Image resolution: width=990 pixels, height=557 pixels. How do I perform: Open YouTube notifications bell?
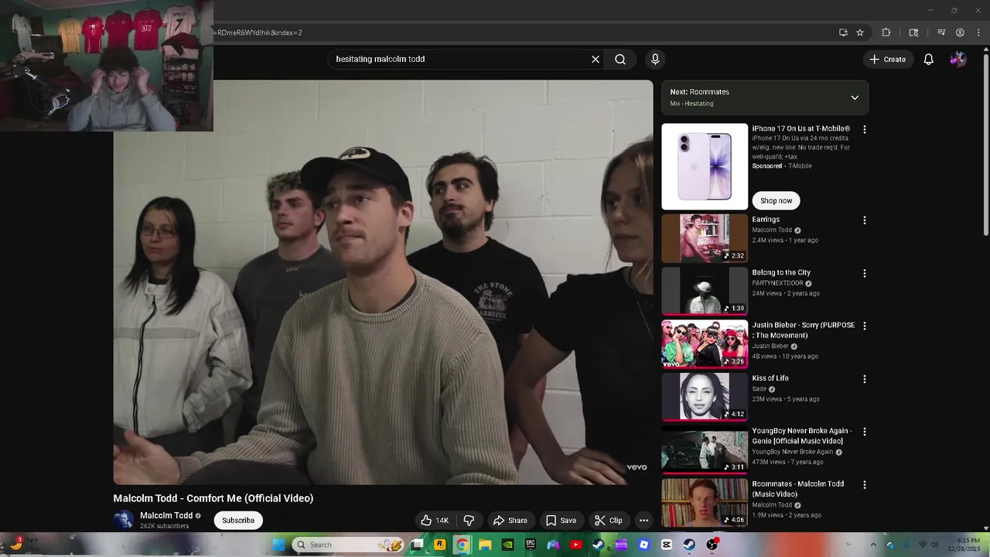click(929, 59)
